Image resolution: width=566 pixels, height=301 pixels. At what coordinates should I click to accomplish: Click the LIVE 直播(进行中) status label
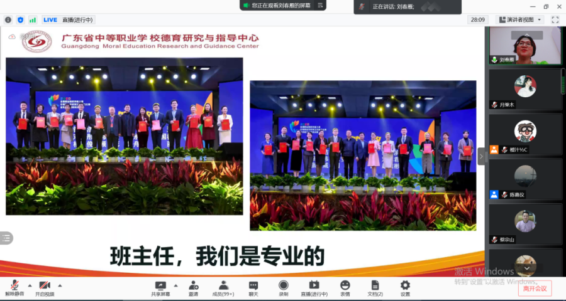(68, 19)
